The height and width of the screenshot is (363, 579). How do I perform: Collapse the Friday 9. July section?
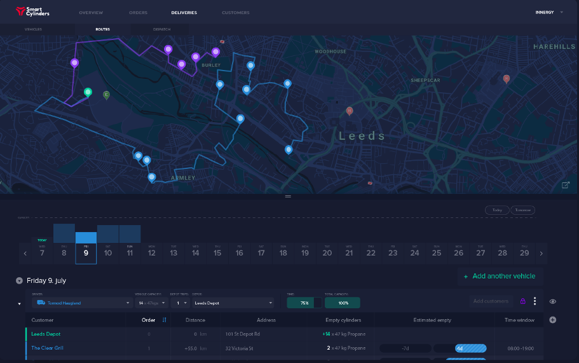pyautogui.click(x=19, y=280)
